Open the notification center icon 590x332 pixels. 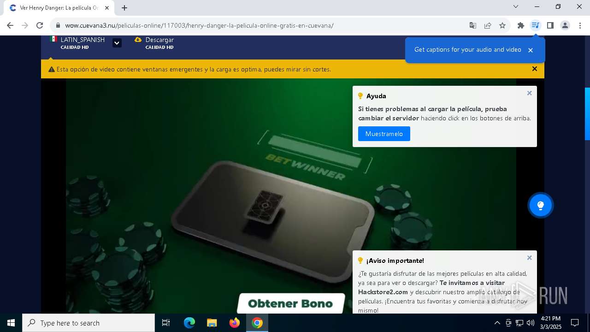click(575, 323)
